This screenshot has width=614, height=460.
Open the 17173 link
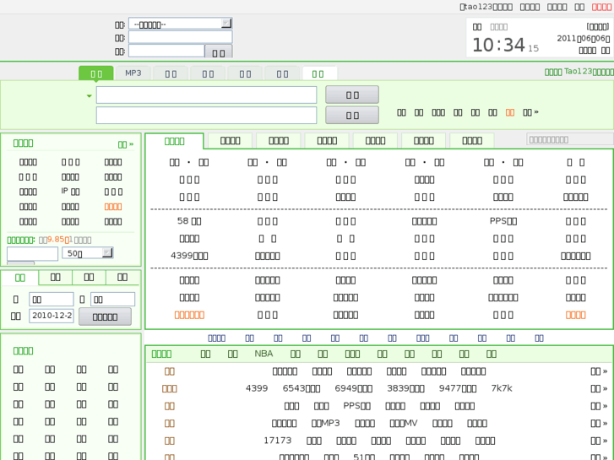pos(277,441)
